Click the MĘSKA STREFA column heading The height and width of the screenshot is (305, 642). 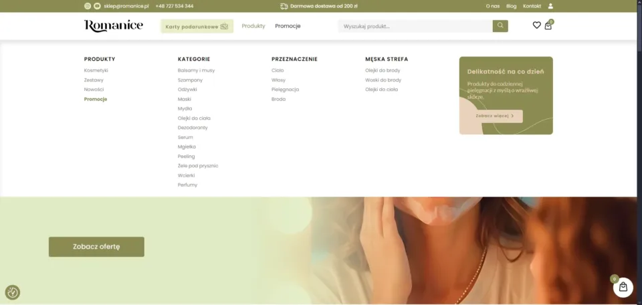tap(387, 59)
